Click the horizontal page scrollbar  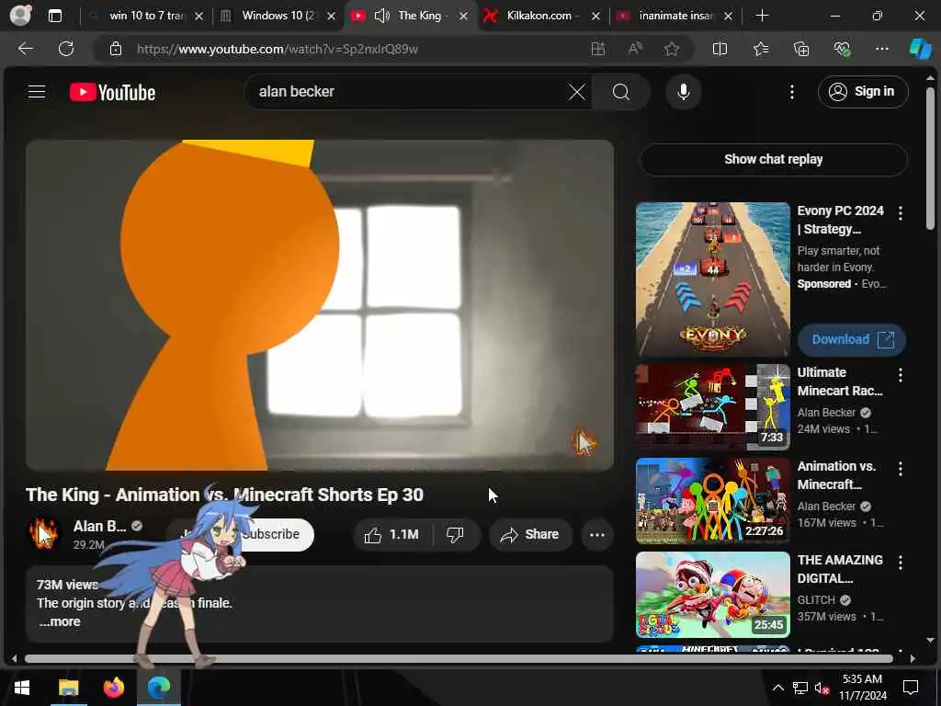click(x=459, y=658)
